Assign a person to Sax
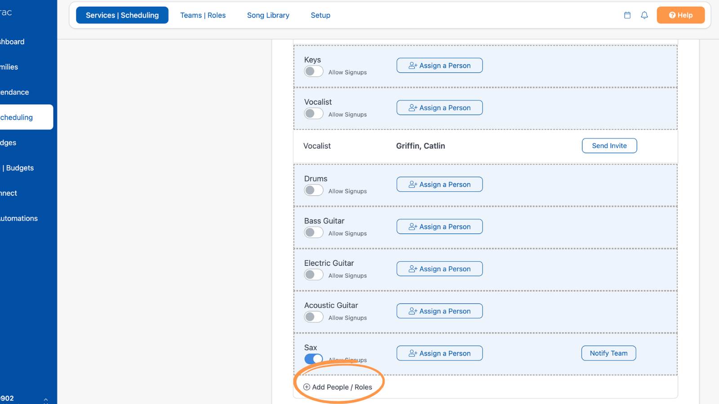The height and width of the screenshot is (404, 719). click(x=439, y=353)
